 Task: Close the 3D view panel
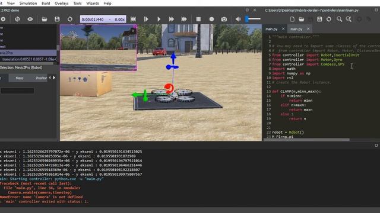point(255,10)
